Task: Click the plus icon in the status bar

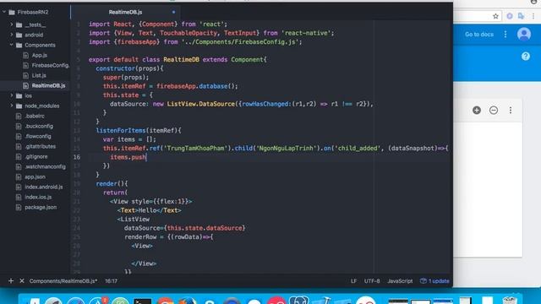Action: click(11, 281)
